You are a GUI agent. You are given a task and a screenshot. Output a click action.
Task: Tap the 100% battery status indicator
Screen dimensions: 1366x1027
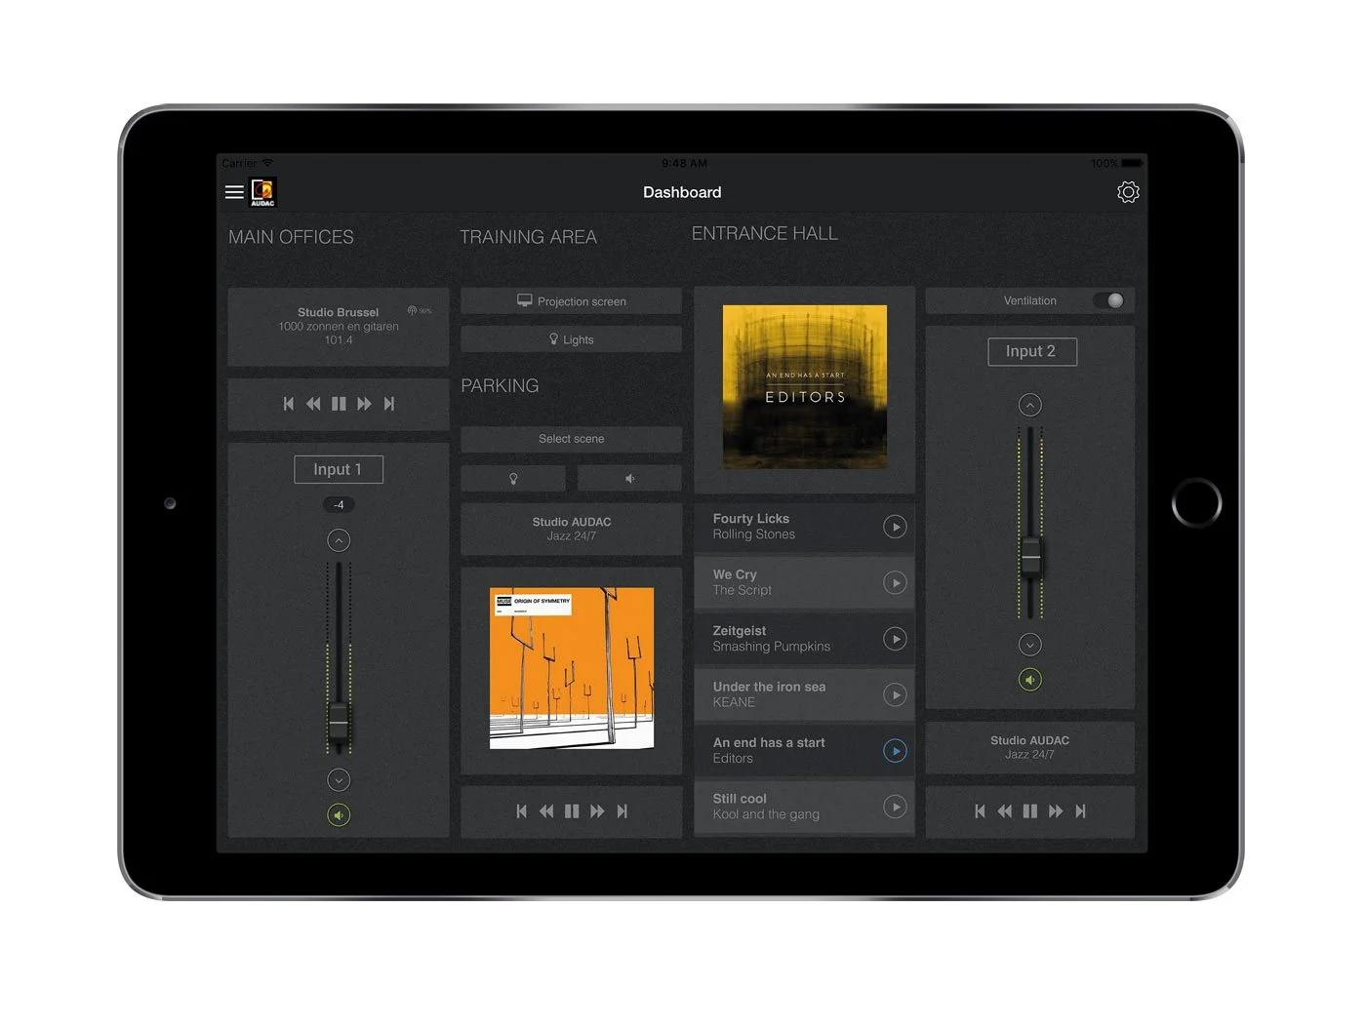pos(1117,163)
